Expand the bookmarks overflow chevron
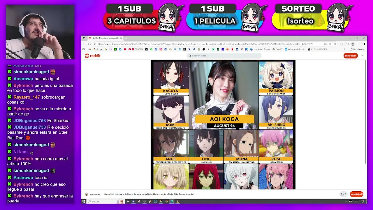The image size is (373, 210). [x=344, y=49]
